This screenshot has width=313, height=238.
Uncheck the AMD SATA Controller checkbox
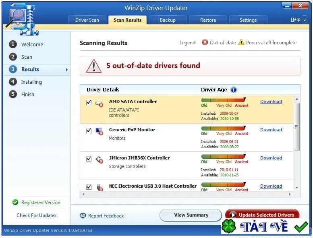89,103
